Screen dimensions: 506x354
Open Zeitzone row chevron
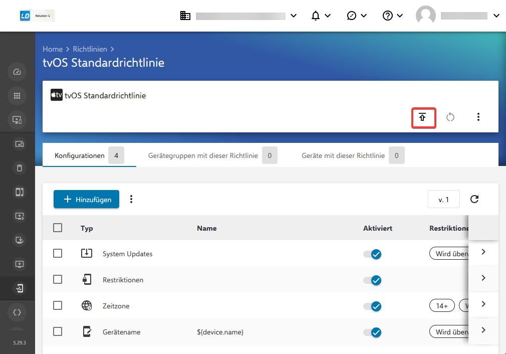coord(483,304)
